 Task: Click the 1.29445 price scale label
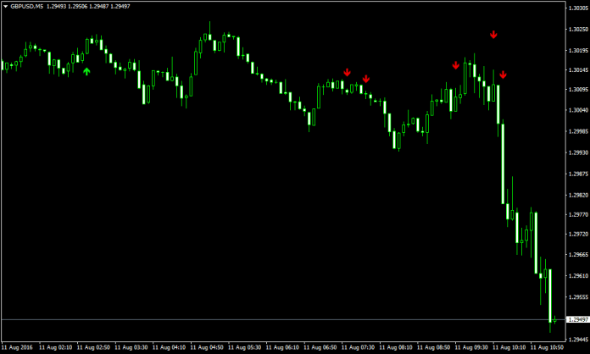point(576,338)
